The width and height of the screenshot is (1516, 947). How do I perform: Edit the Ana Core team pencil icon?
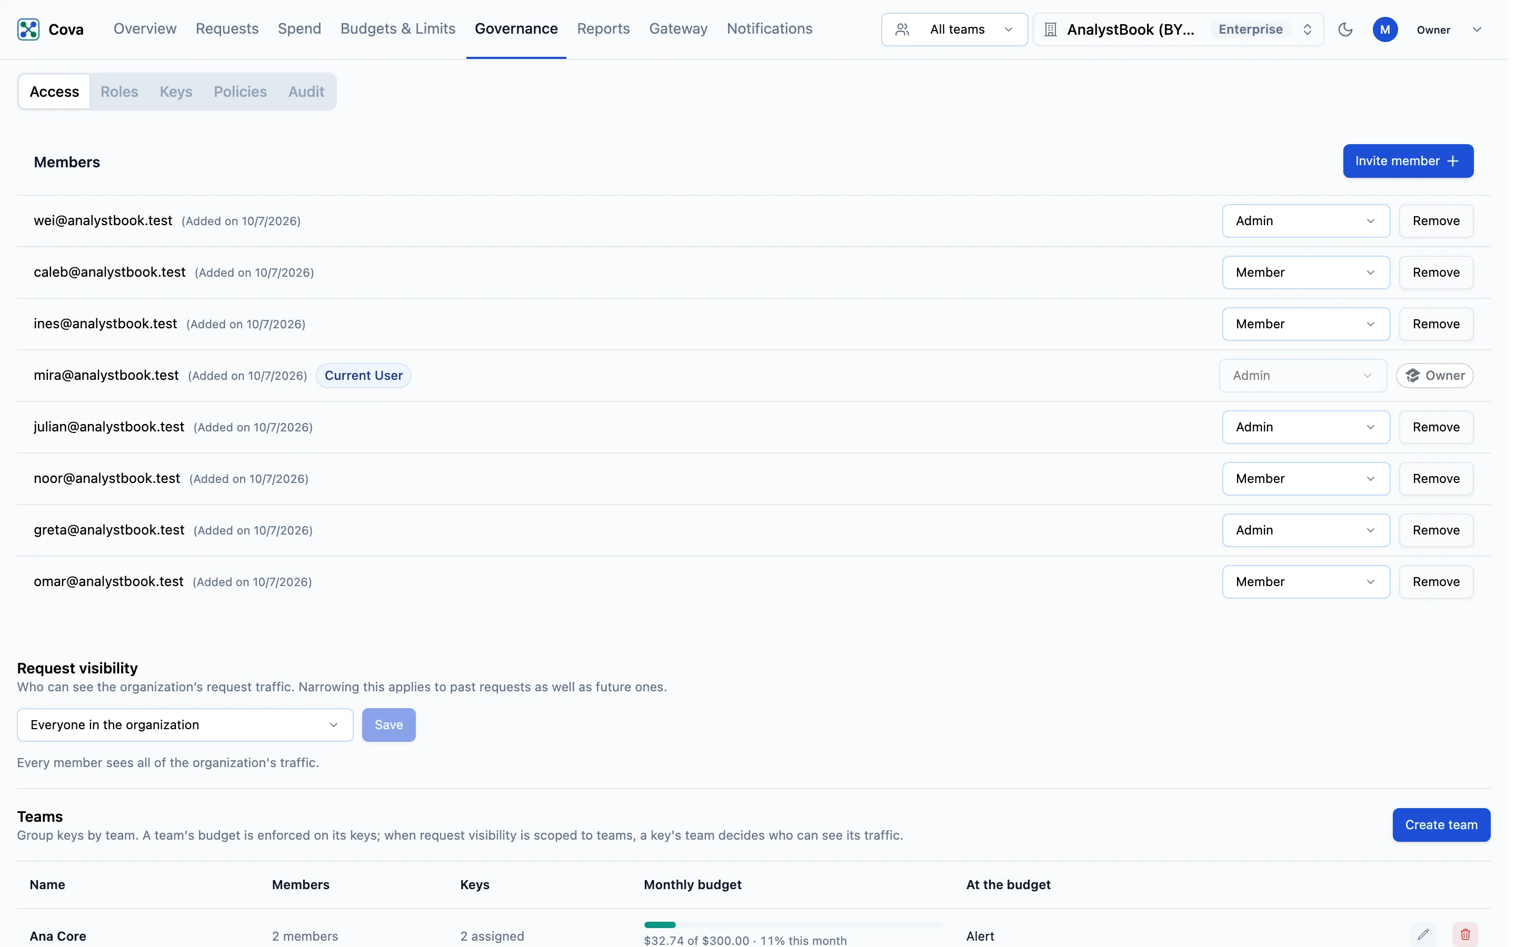point(1423,934)
